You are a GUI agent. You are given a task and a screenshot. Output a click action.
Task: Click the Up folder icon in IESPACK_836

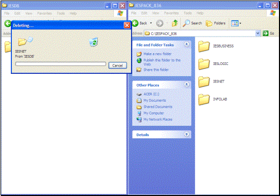174,23
